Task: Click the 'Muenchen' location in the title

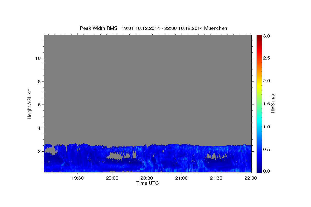Action: point(216,28)
